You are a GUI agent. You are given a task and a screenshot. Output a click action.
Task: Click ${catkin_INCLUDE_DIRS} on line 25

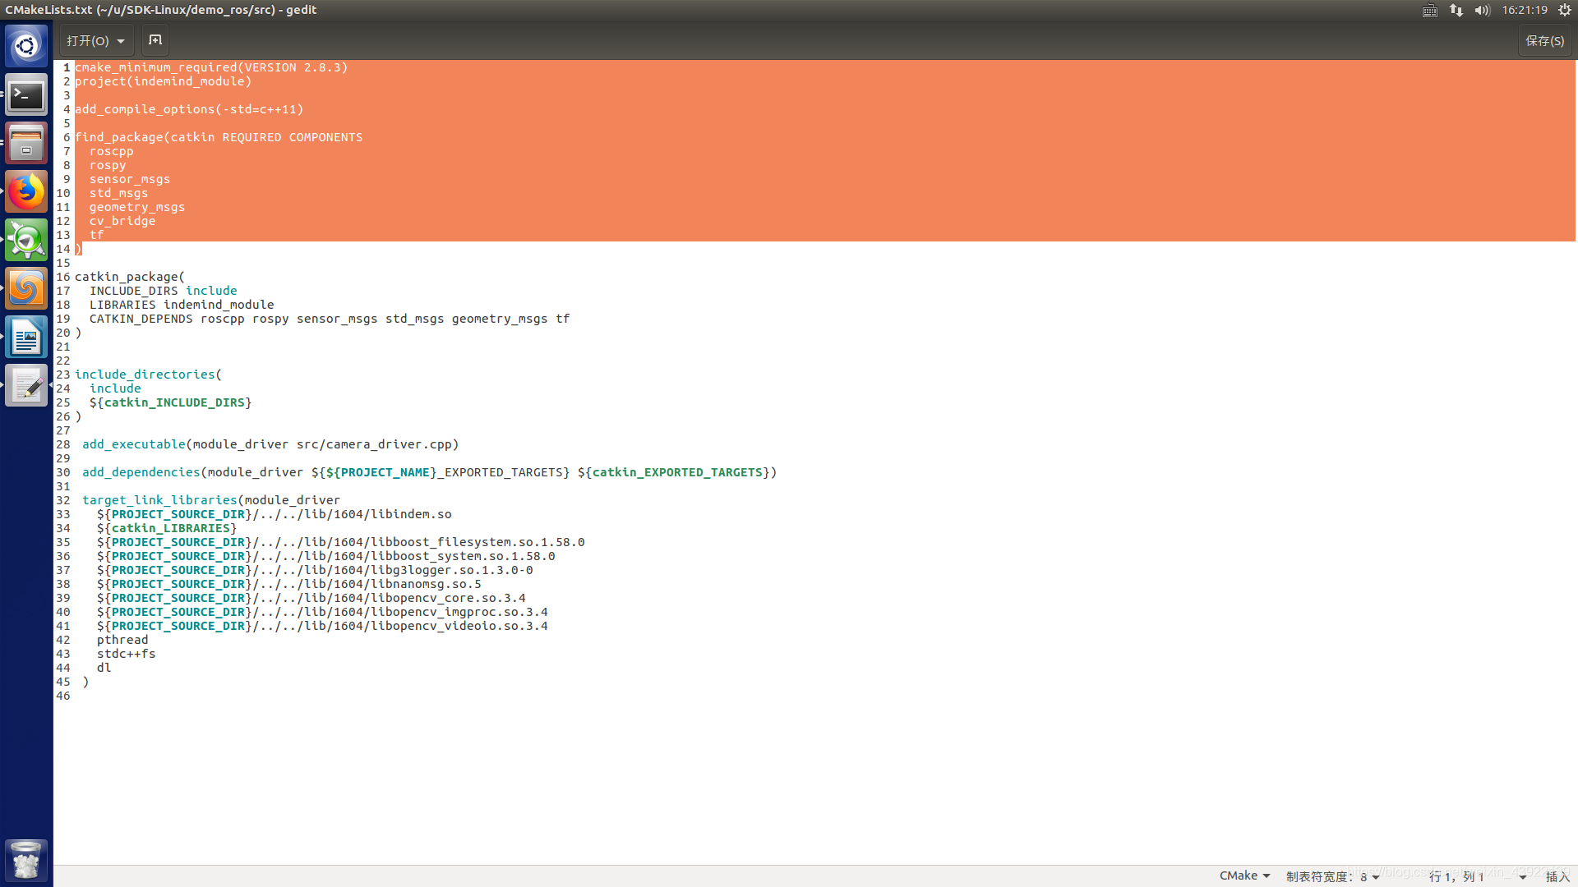[x=170, y=402]
